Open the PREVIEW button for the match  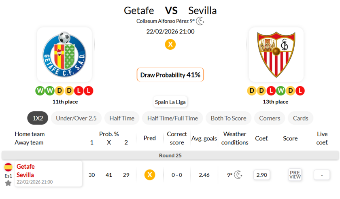click(x=295, y=175)
